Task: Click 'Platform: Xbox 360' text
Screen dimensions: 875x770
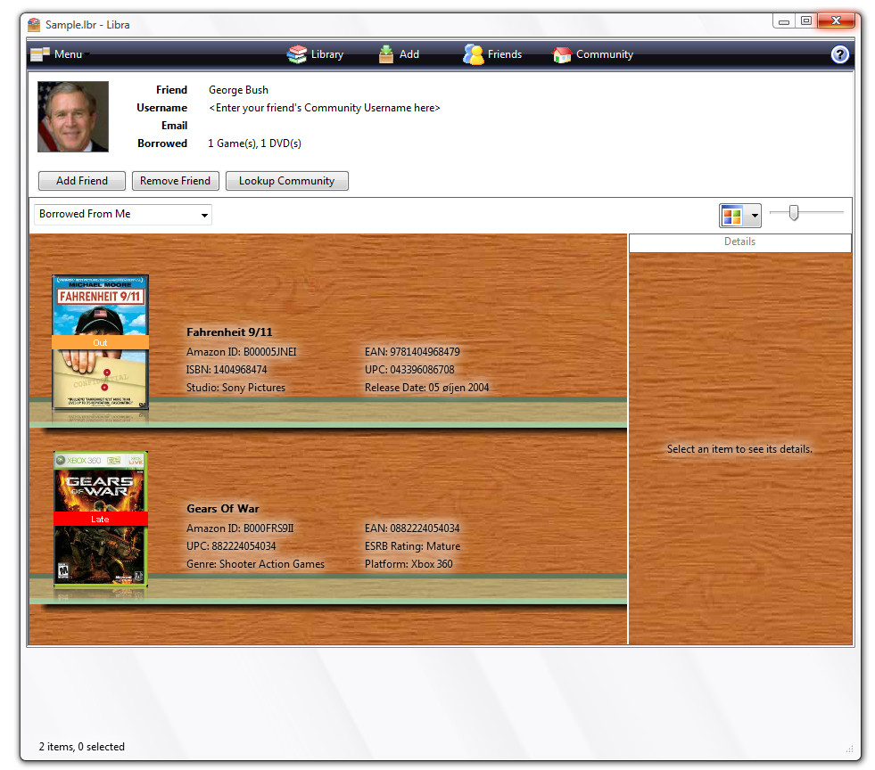Action: [x=409, y=564]
